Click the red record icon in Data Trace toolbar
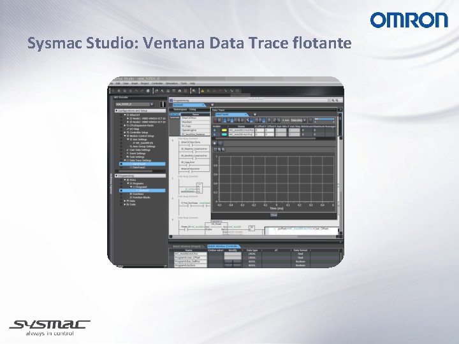 tap(215, 120)
